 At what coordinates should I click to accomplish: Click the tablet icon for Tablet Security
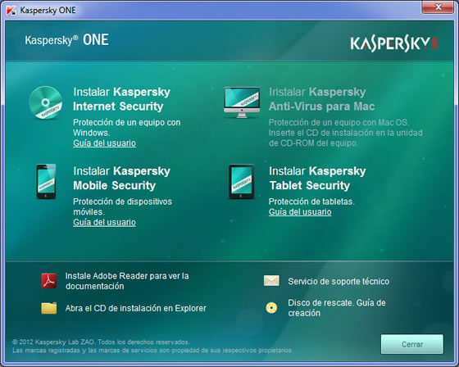(x=242, y=181)
